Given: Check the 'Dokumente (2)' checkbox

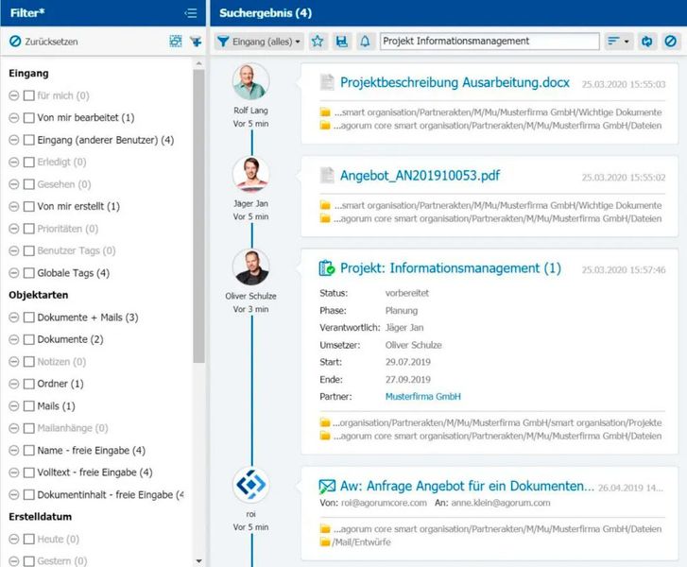Looking at the screenshot, I should 29,339.
